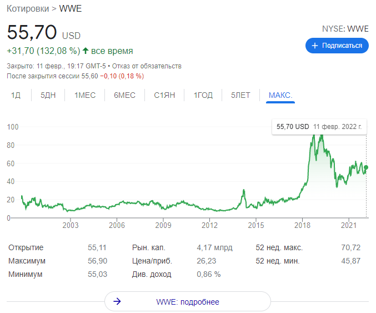Click the Рын. кап. label
Viewport: 376px width, 313px height.
pyautogui.click(x=149, y=247)
